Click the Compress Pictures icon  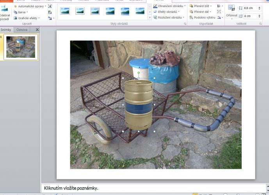pyautogui.click(x=50, y=6)
